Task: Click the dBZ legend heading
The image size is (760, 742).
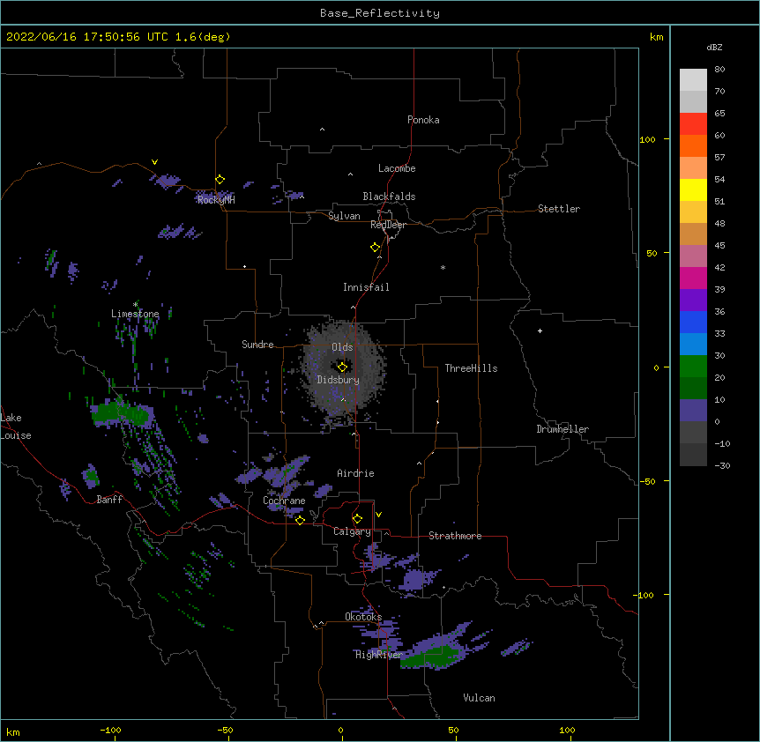Action: 714,48
